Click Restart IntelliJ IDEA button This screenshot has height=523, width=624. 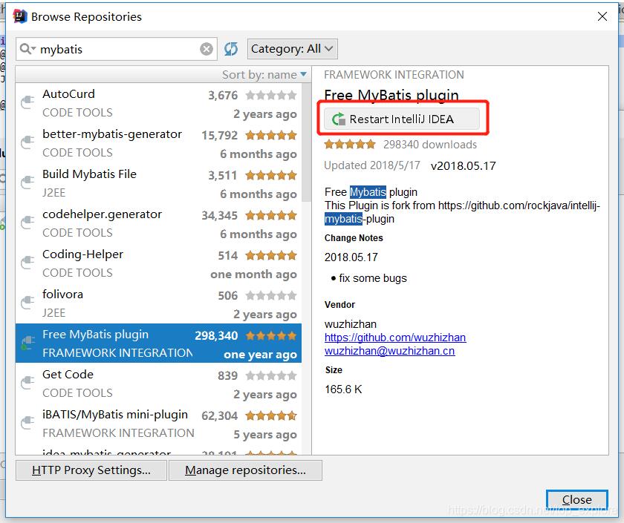[x=402, y=119]
